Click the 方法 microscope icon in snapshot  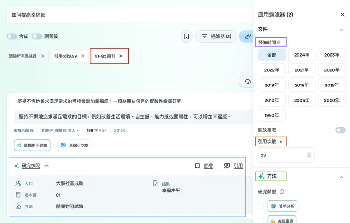(18, 206)
